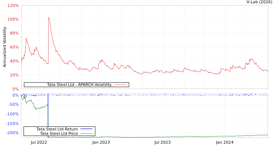Click the -50% label on lower chart axis
The image size is (276, 147).
tap(13, 105)
